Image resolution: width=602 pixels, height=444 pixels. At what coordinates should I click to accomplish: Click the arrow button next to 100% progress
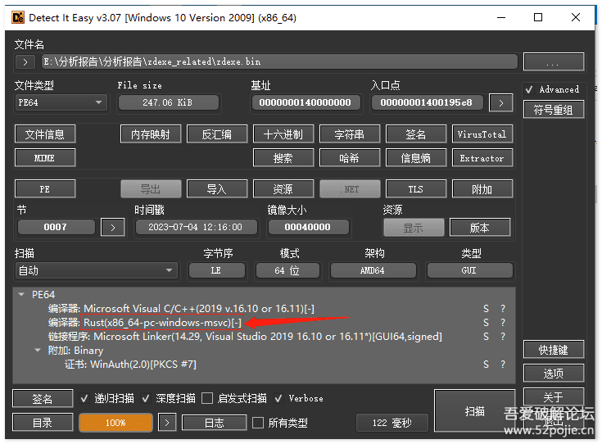pyautogui.click(x=166, y=423)
